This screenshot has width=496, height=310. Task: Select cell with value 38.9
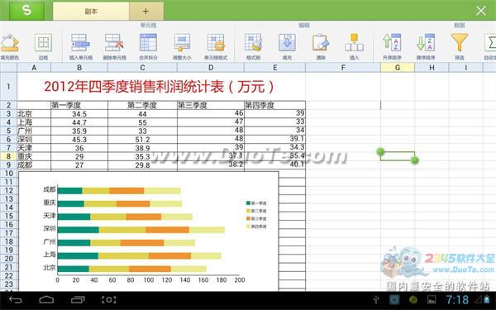(x=142, y=148)
